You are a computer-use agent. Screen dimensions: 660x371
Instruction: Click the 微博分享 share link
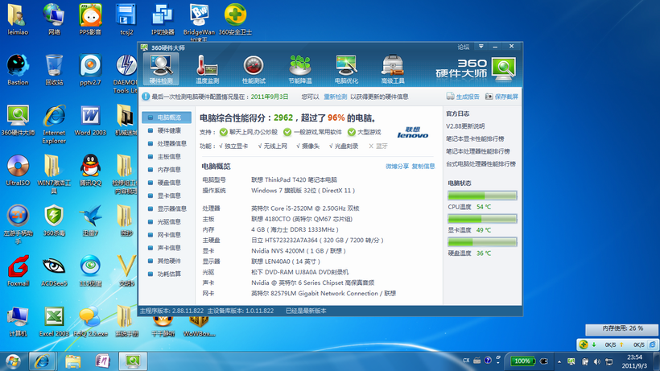click(397, 166)
